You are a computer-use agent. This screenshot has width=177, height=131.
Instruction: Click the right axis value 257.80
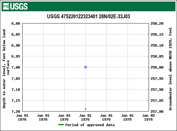157,112
